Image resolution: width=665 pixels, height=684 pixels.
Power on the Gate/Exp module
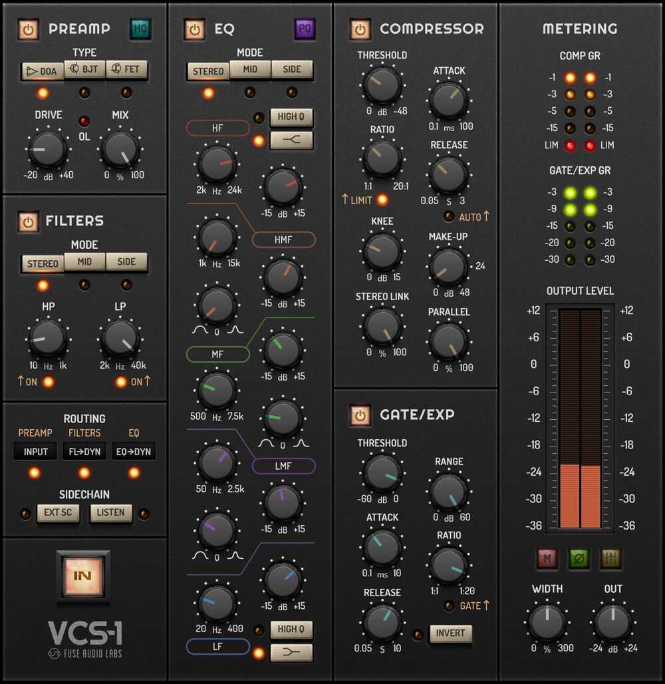(360, 415)
